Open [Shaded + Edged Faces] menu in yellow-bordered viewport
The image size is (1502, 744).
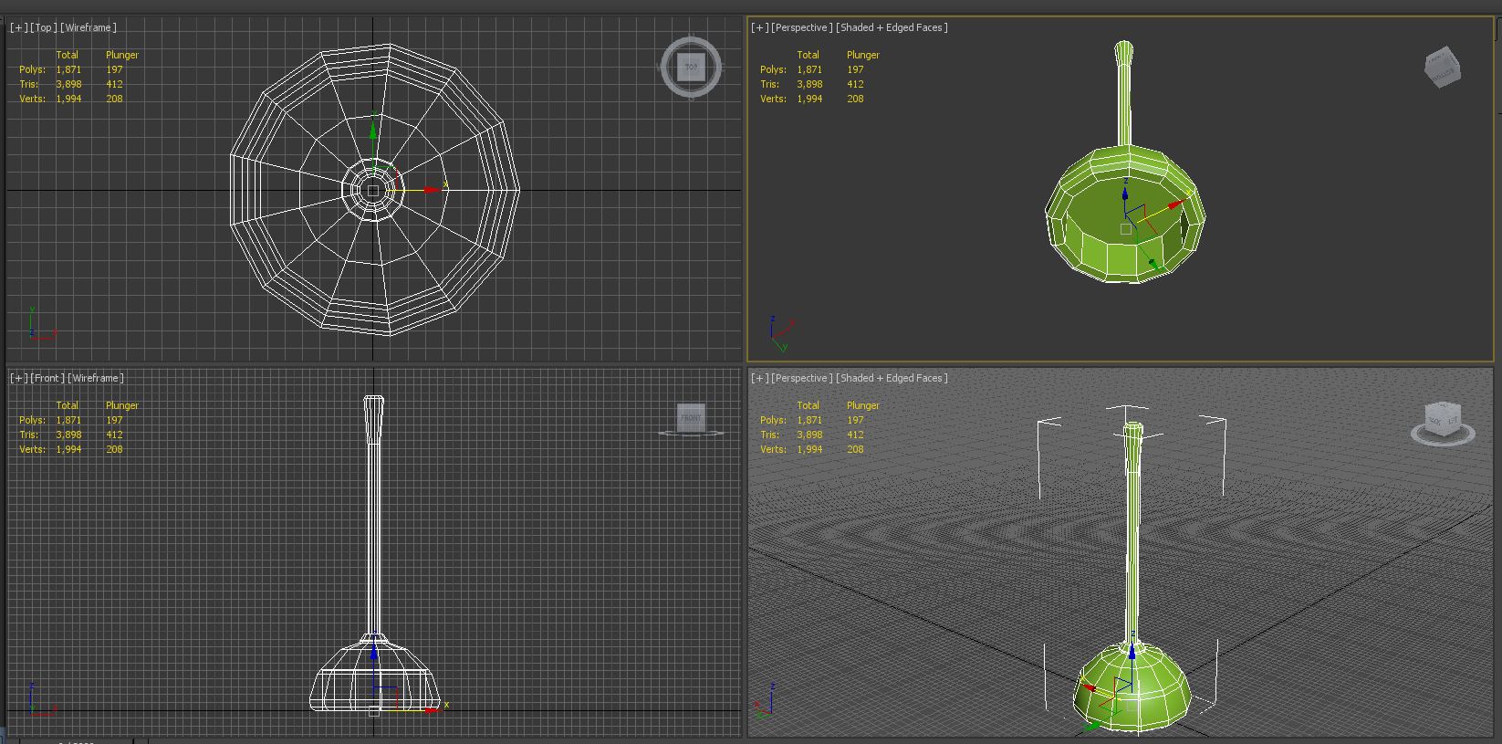click(892, 27)
